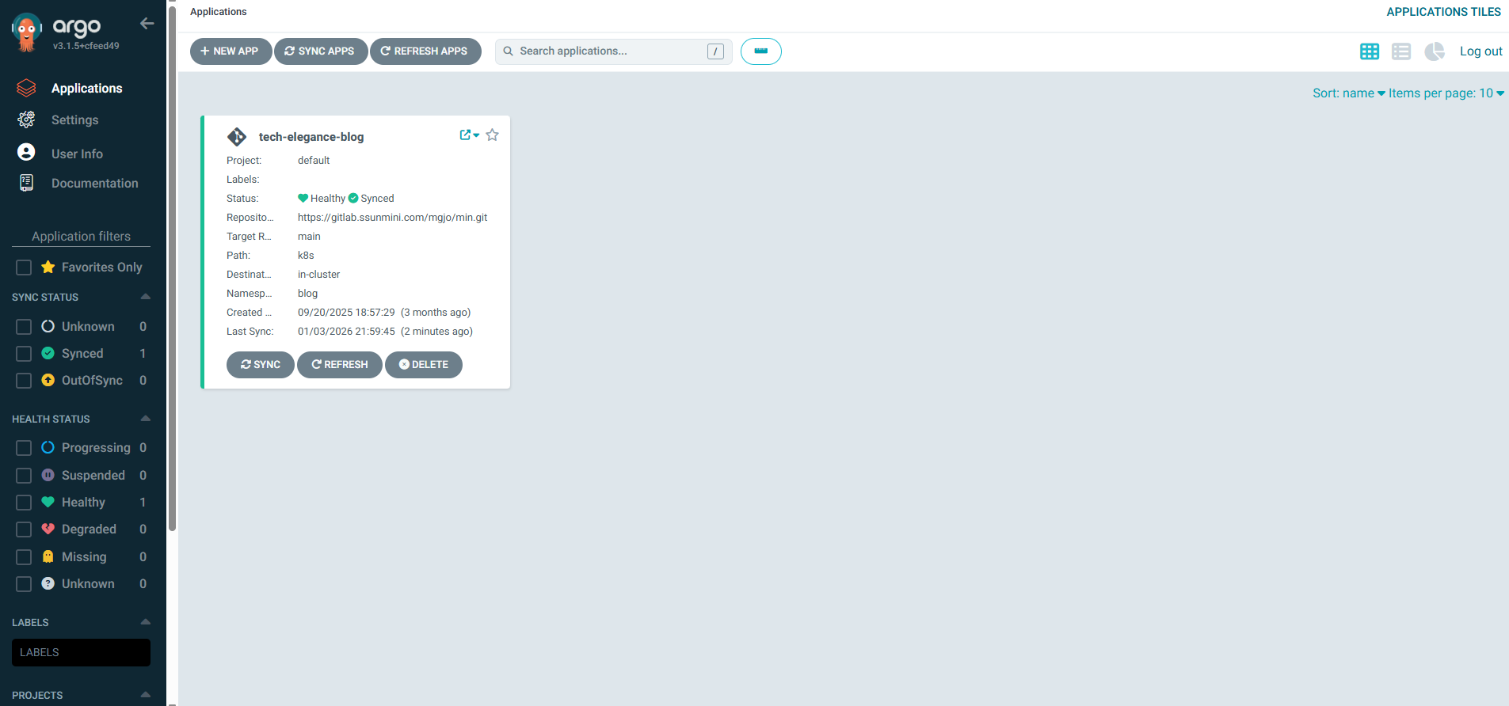1509x706 pixels.
Task: Switch to the list view
Action: (1400, 51)
